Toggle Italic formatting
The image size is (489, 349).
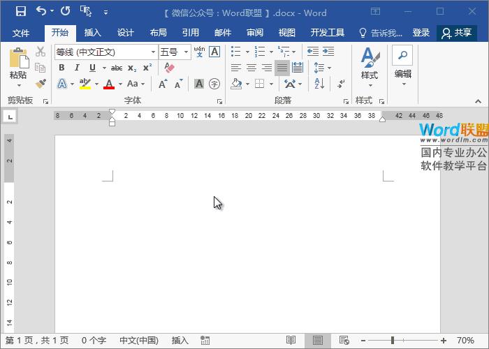(x=77, y=68)
